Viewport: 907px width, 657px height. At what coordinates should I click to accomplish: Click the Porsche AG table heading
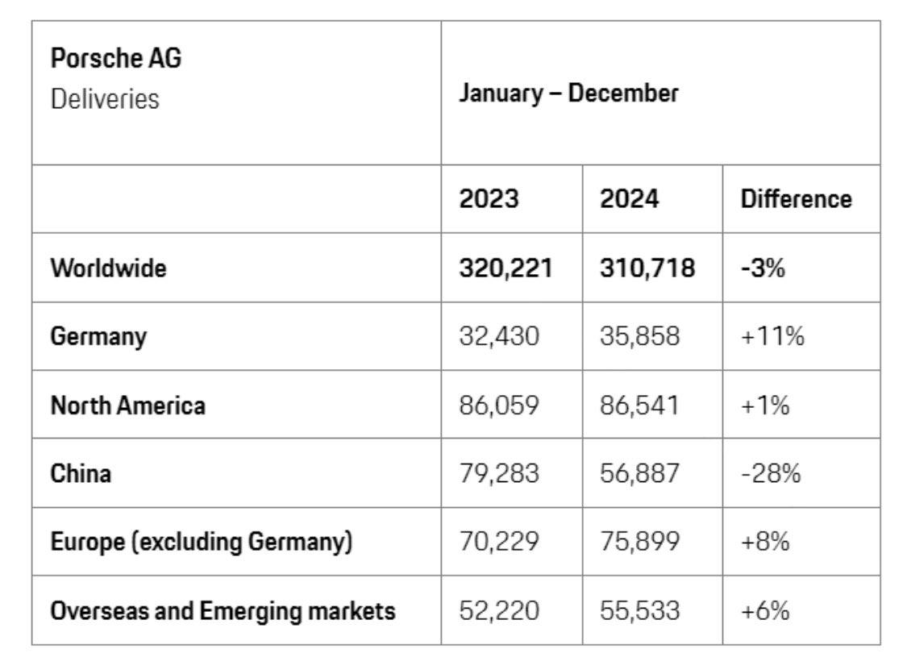click(x=115, y=59)
